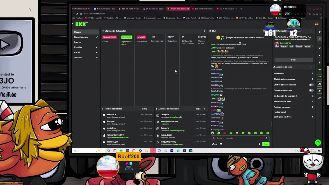Click the info icon in right sidebar
This screenshot has height=185, width=329.
319,32
